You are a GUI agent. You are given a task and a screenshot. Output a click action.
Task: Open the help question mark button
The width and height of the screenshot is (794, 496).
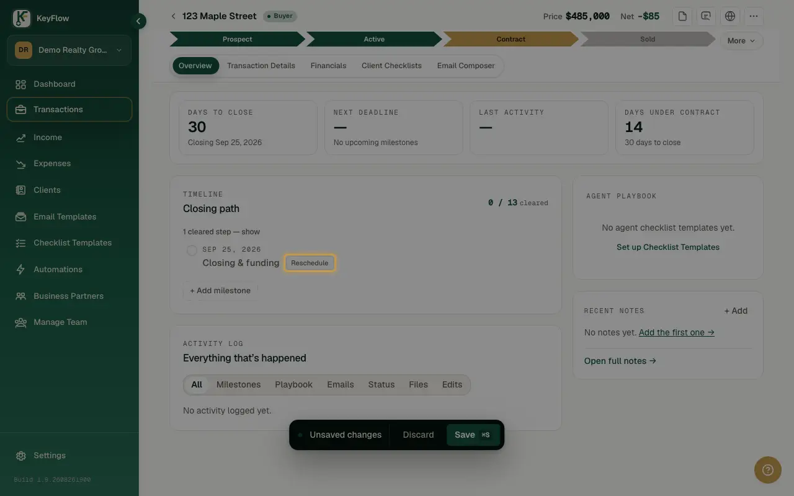(768, 470)
